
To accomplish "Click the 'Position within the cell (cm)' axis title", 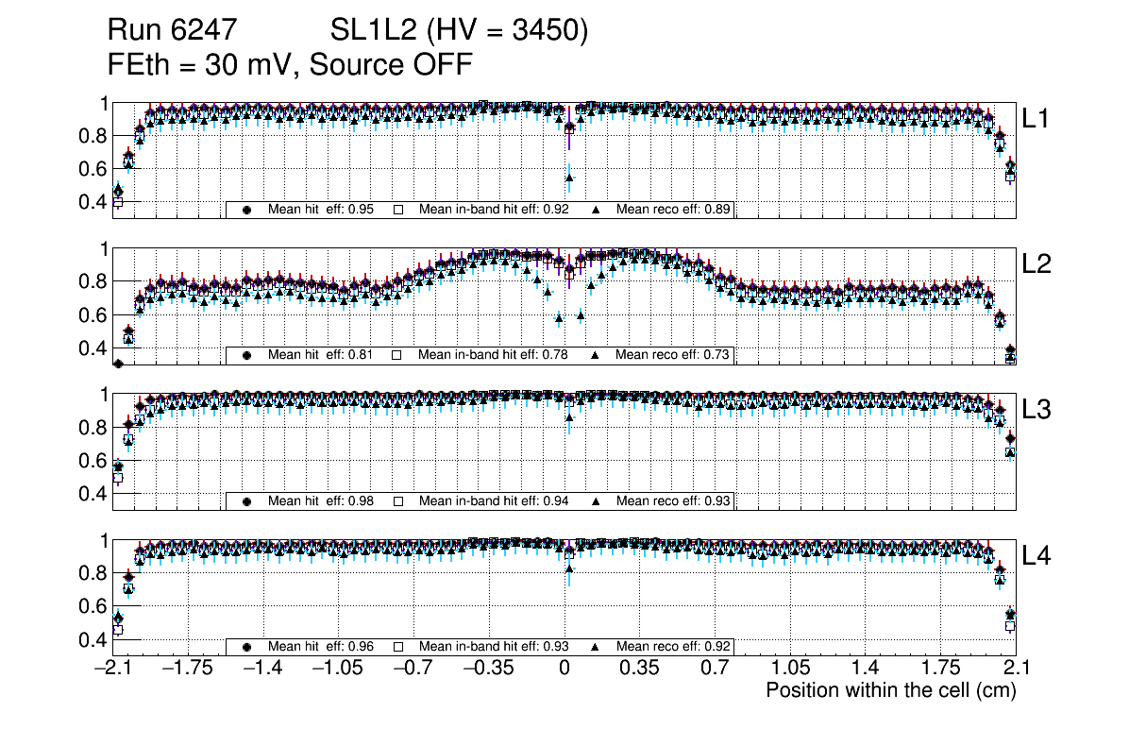I will coord(890,690).
